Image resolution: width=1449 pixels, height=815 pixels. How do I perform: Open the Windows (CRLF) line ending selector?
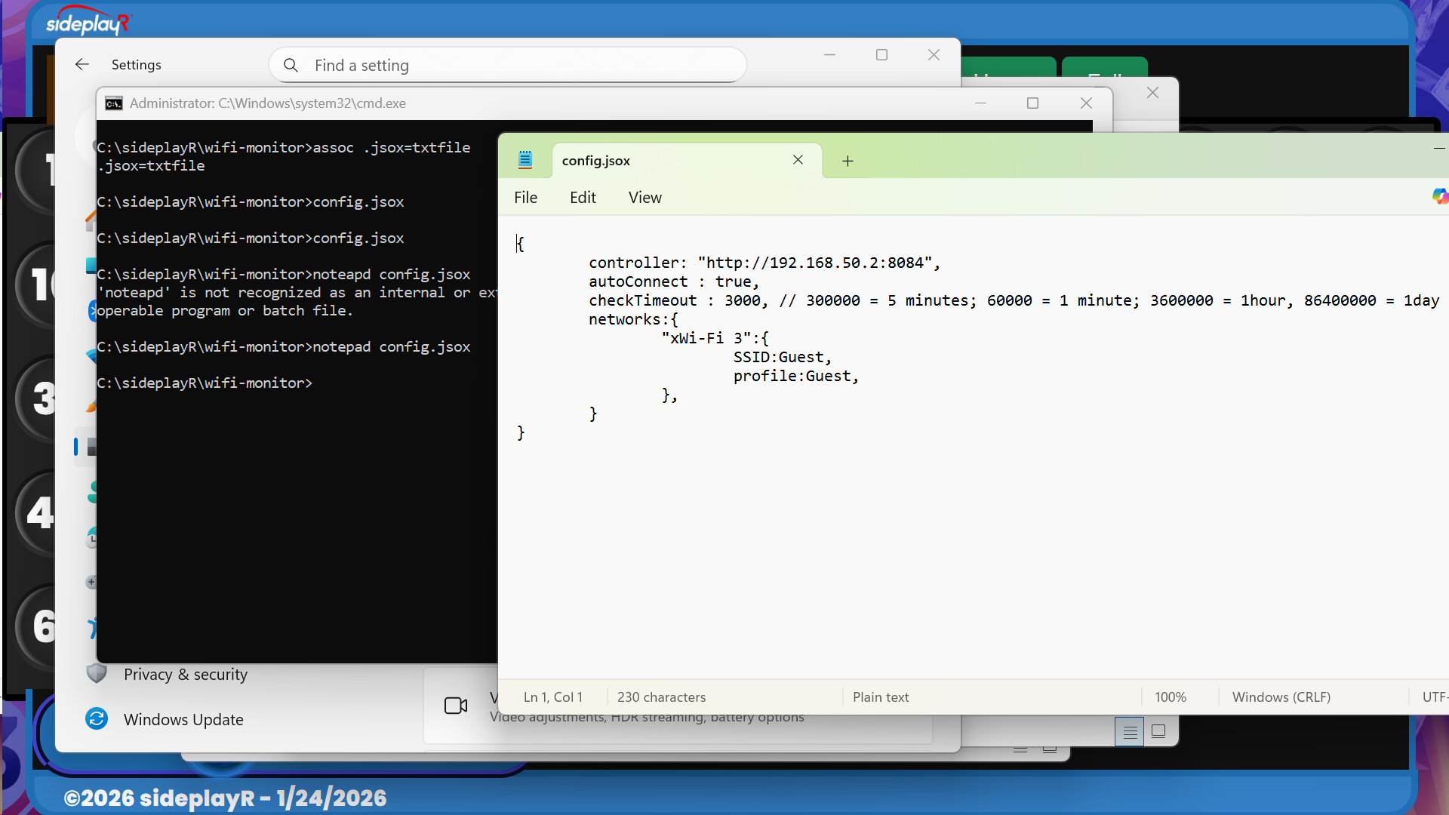pos(1281,697)
